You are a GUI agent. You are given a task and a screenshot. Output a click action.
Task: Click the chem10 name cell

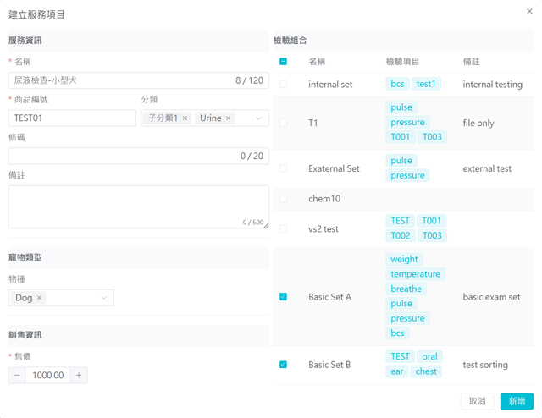324,199
